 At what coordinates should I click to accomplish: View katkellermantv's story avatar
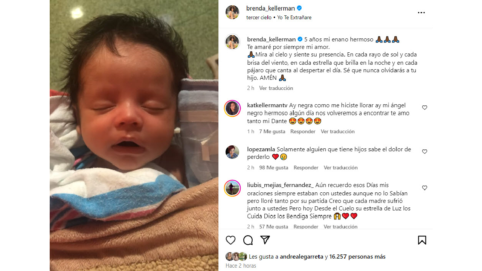tap(232, 109)
